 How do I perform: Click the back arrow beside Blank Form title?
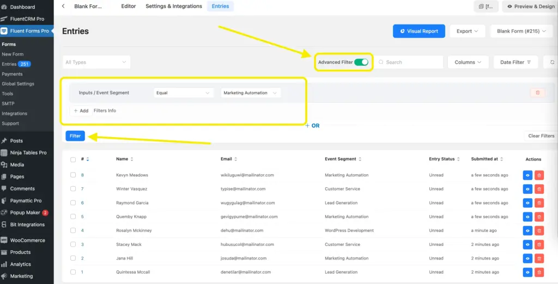(x=63, y=7)
